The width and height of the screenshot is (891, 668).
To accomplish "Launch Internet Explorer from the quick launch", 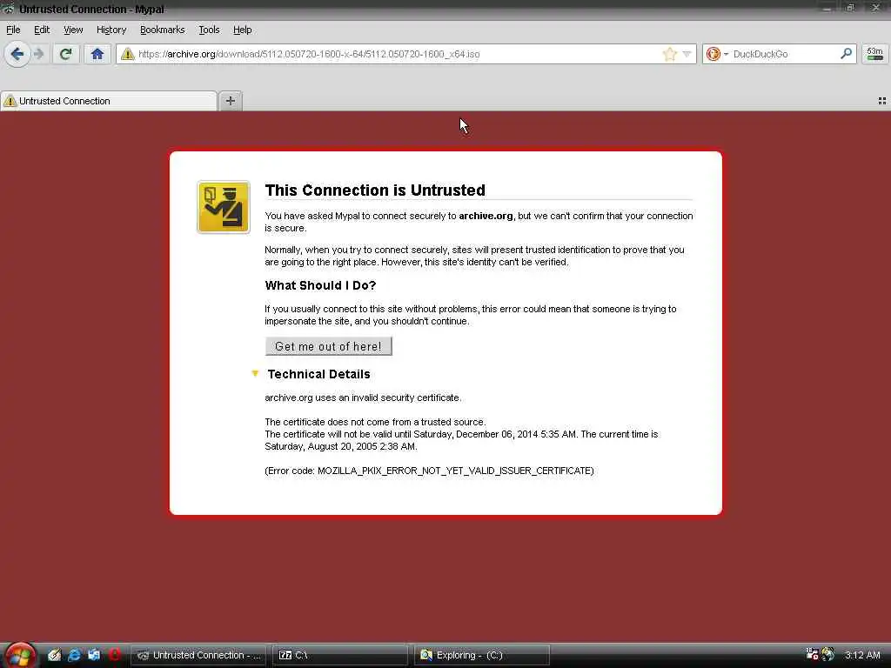I will (x=74, y=655).
